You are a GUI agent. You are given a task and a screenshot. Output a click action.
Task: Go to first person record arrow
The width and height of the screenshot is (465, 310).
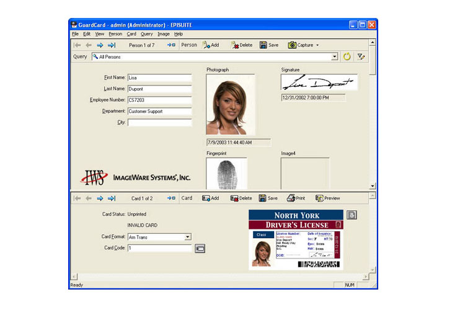coord(77,45)
